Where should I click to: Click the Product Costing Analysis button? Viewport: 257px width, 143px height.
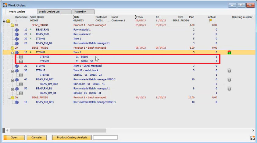point(72,137)
